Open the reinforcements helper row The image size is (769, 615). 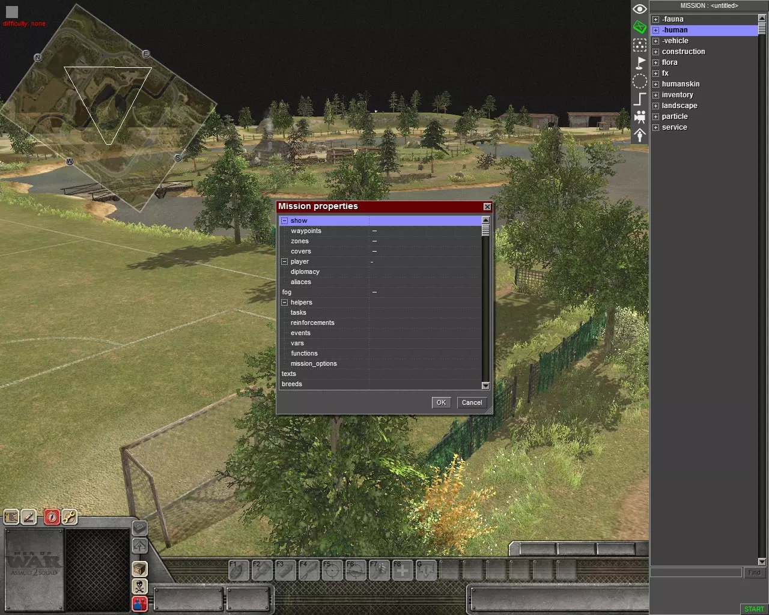(x=381, y=323)
